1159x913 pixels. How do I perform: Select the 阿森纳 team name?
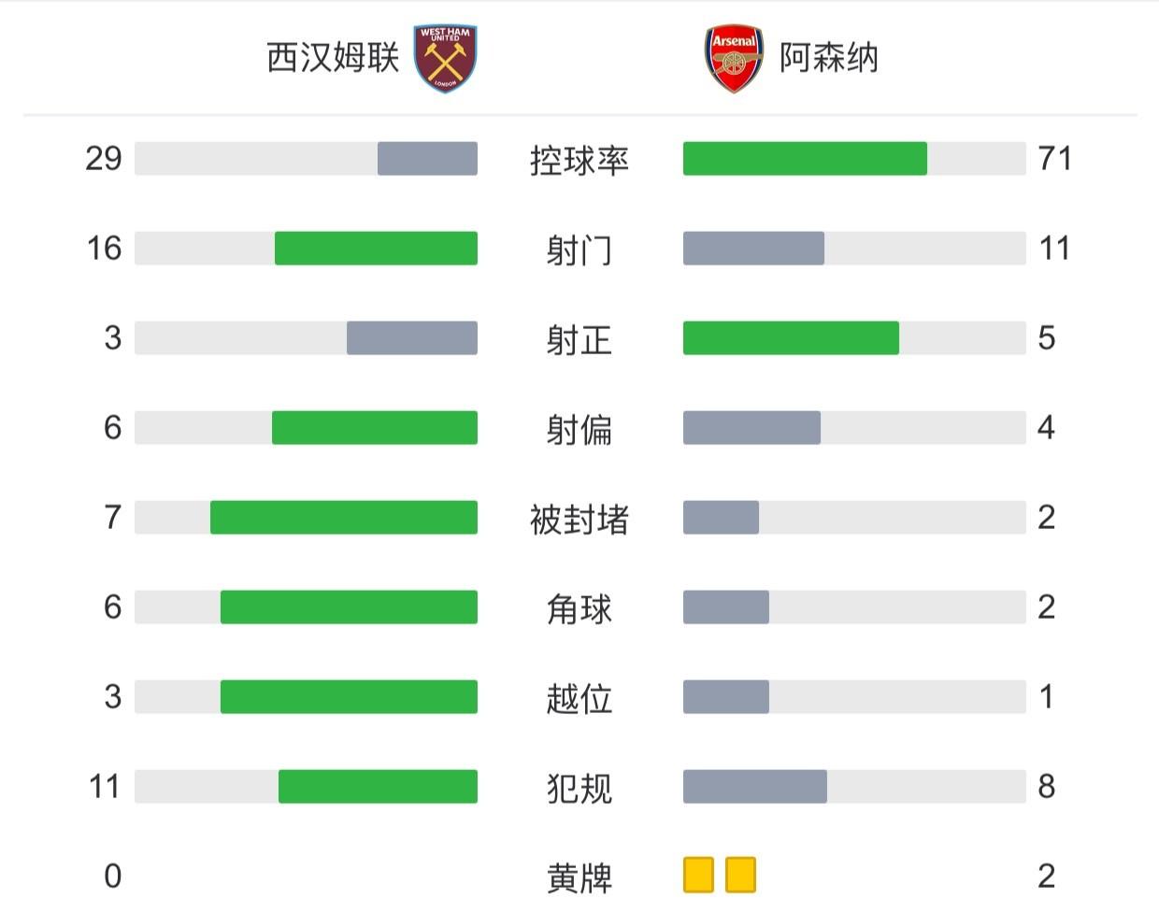coord(829,58)
